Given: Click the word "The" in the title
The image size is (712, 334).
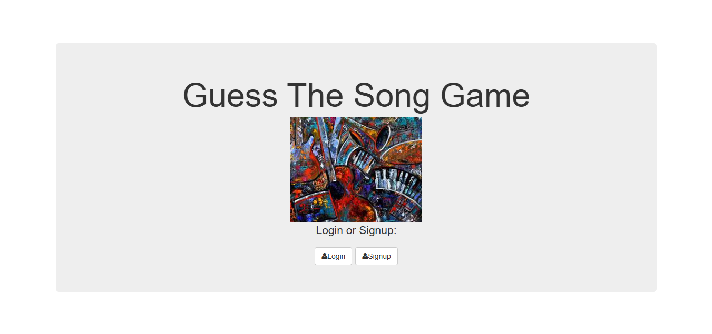Looking at the screenshot, I should 315,95.
